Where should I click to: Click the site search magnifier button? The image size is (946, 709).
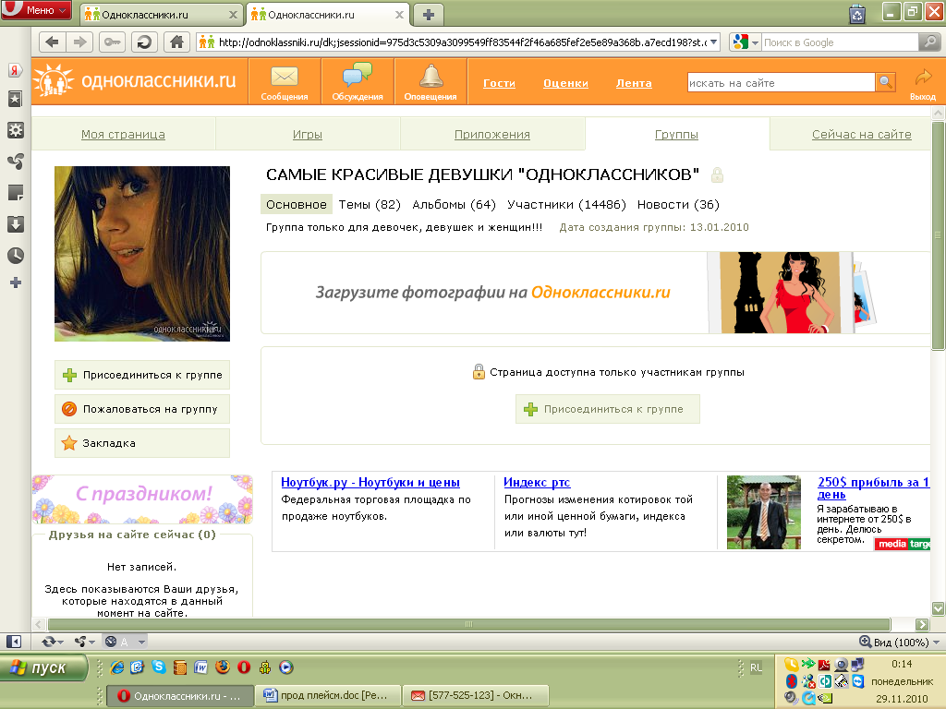(x=885, y=82)
